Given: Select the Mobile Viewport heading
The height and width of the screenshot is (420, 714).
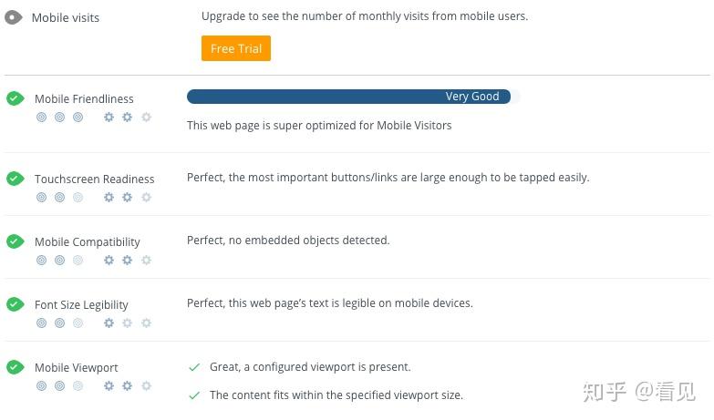Looking at the screenshot, I should [76, 368].
